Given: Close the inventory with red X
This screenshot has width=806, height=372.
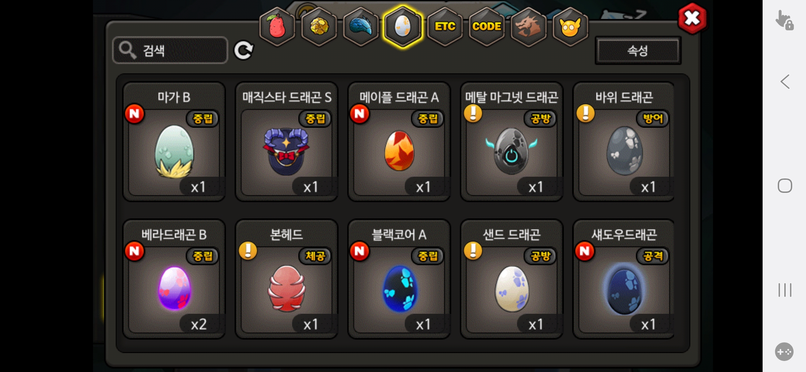Looking at the screenshot, I should coord(692,18).
